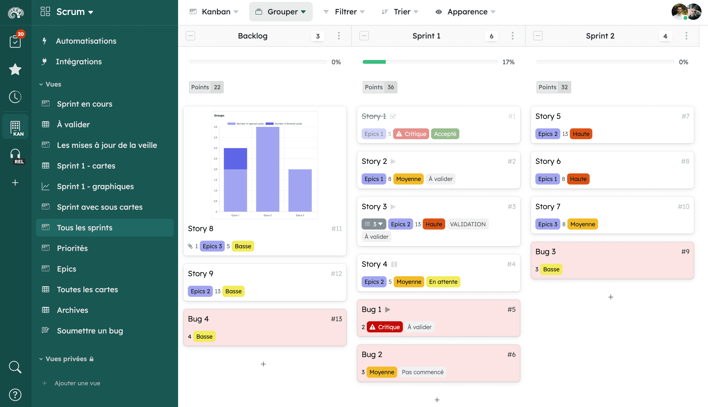Toggle the Apparence display options

click(465, 12)
